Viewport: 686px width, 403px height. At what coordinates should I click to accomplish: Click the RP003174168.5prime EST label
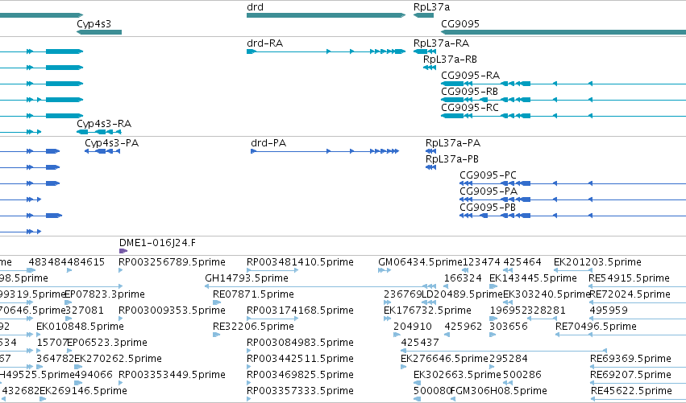[300, 310]
